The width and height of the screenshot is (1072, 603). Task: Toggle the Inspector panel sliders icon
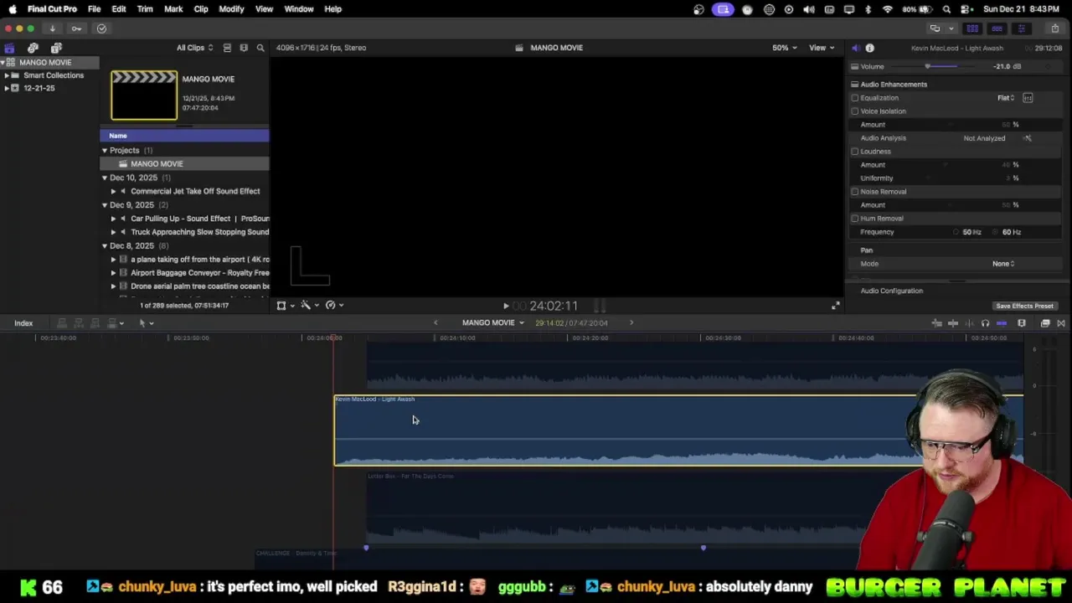(1021, 28)
